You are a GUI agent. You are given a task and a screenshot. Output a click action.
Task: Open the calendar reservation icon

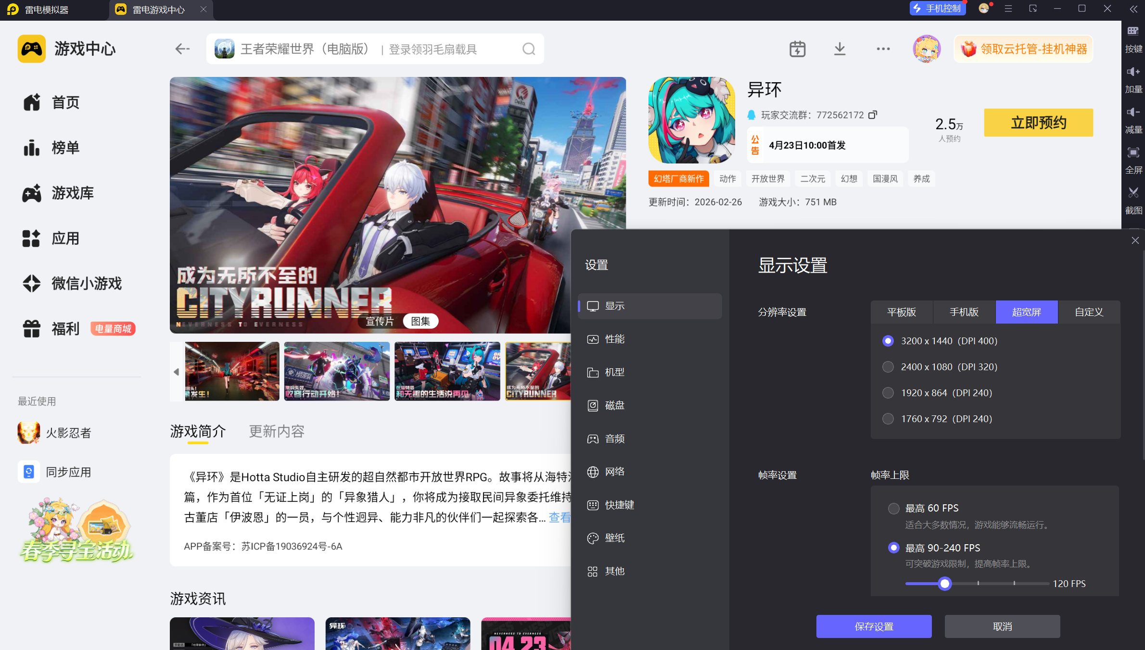tap(797, 49)
